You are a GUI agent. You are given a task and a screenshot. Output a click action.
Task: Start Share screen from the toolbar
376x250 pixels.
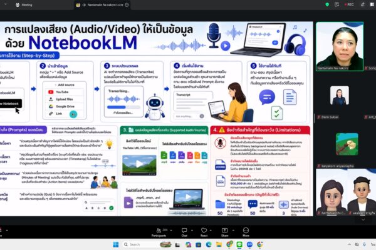[x=225, y=232]
